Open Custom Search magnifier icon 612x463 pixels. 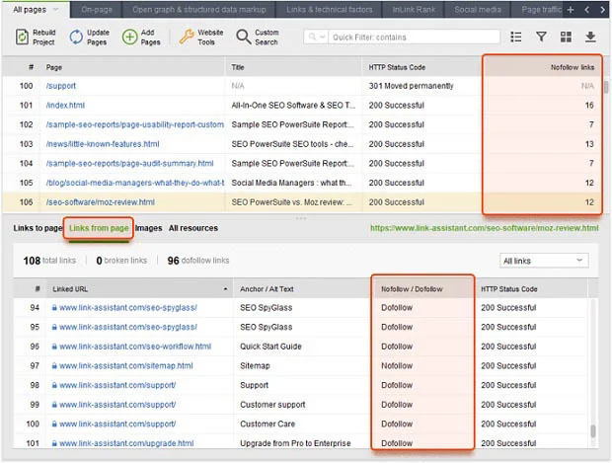243,37
